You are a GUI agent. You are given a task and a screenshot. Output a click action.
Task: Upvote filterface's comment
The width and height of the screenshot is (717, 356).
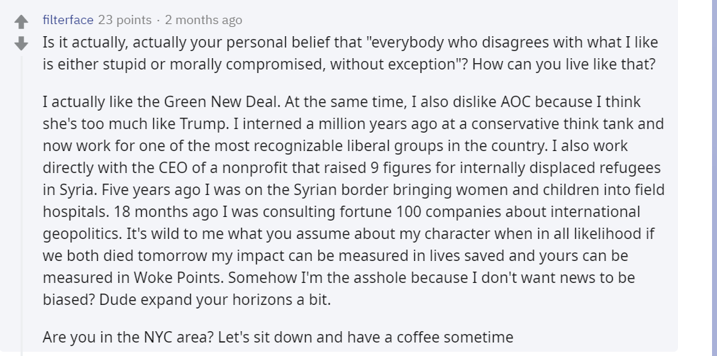[21, 21]
